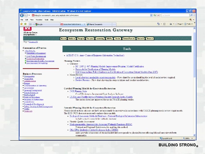205x154 pixels.
Task: Close the Ecosystem Restoration Gateway tab
Action: pyautogui.click(x=84, y=24)
